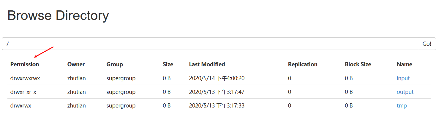Image resolution: width=444 pixels, height=117 pixels.
Task: Click the Name column header
Action: coord(405,64)
